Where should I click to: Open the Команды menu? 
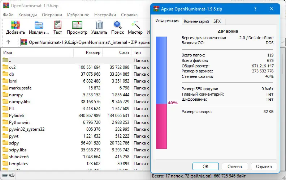27,15
